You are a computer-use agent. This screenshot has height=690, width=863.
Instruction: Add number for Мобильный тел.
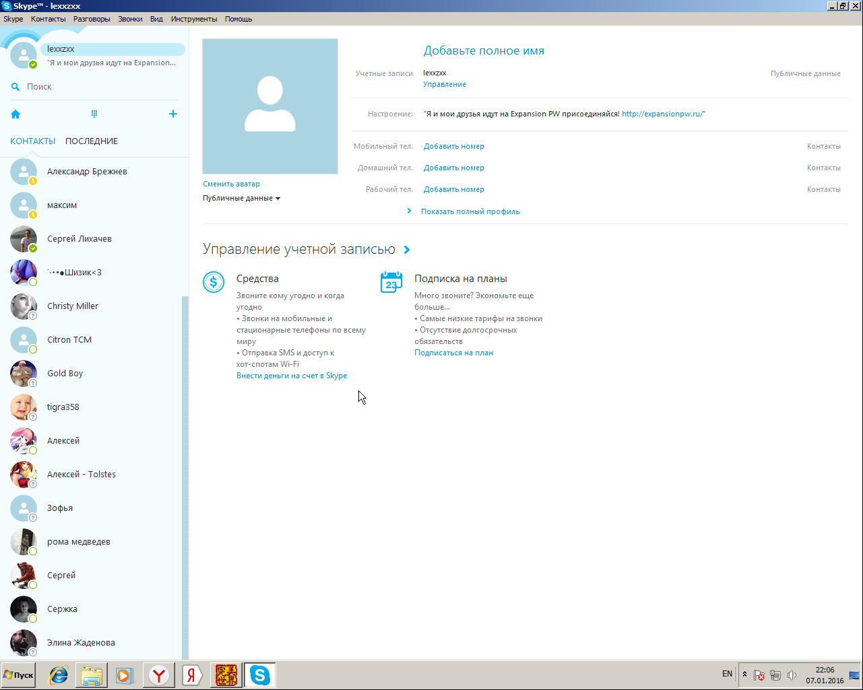pyautogui.click(x=454, y=146)
